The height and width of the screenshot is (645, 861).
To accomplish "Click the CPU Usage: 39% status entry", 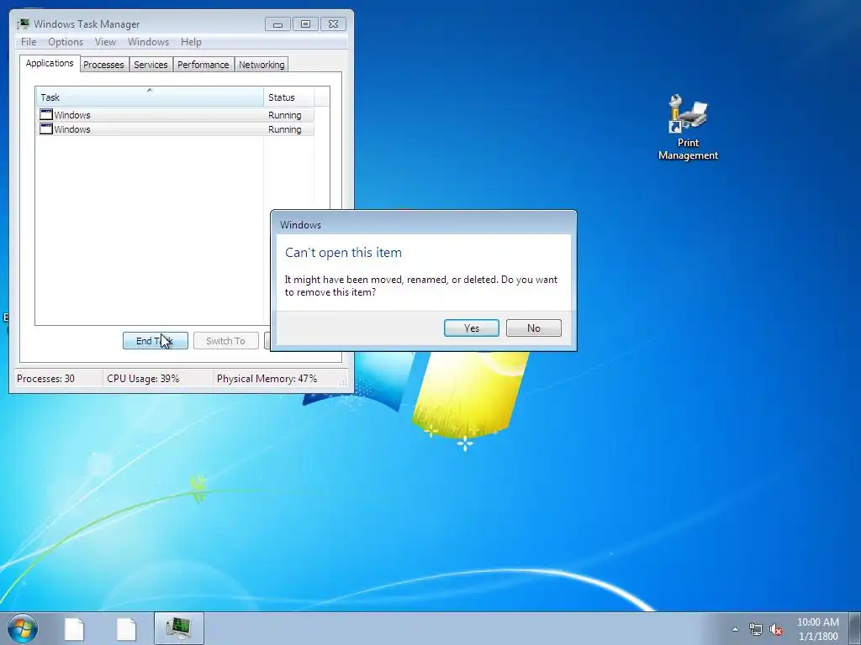I will (x=143, y=379).
